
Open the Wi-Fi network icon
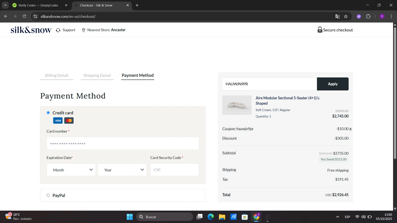(357, 217)
